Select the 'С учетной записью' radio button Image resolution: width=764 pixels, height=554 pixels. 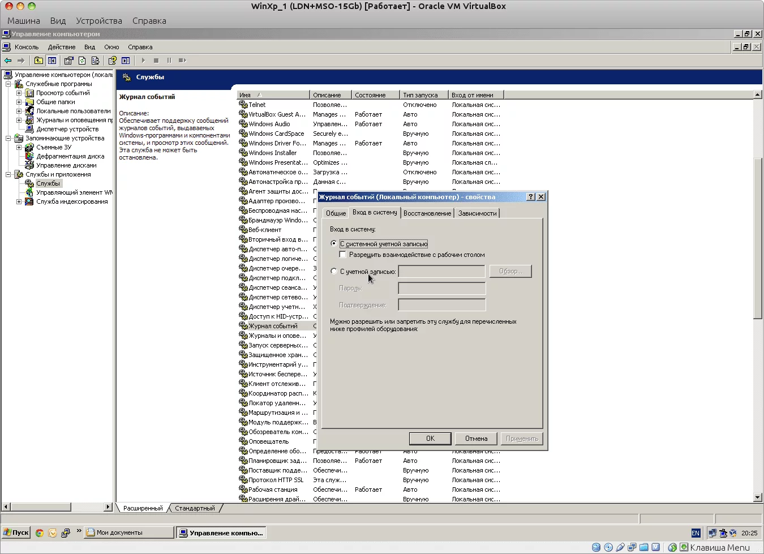click(334, 271)
